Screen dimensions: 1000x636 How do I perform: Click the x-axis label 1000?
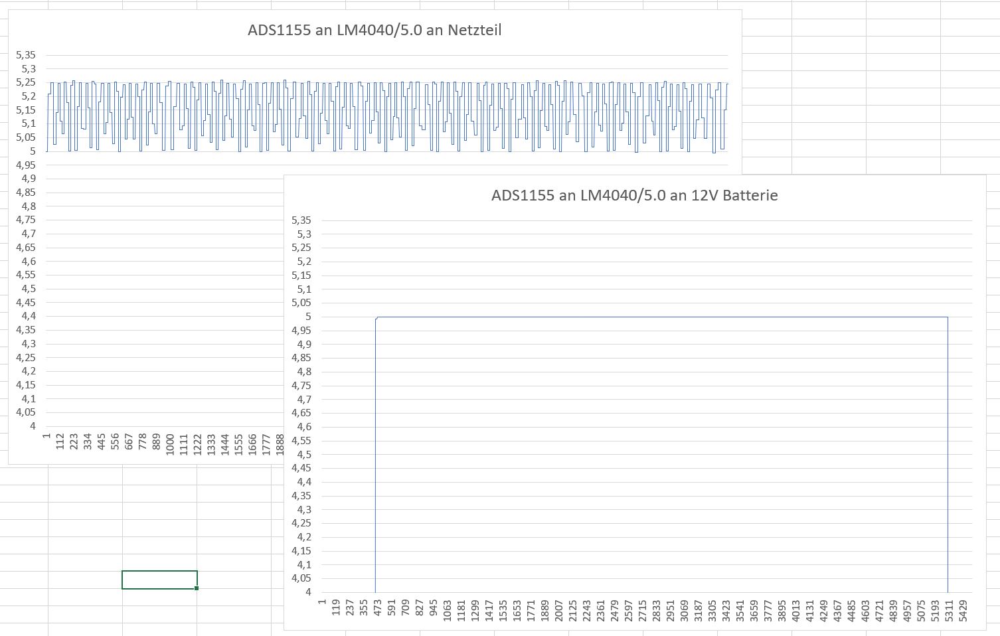(x=170, y=444)
